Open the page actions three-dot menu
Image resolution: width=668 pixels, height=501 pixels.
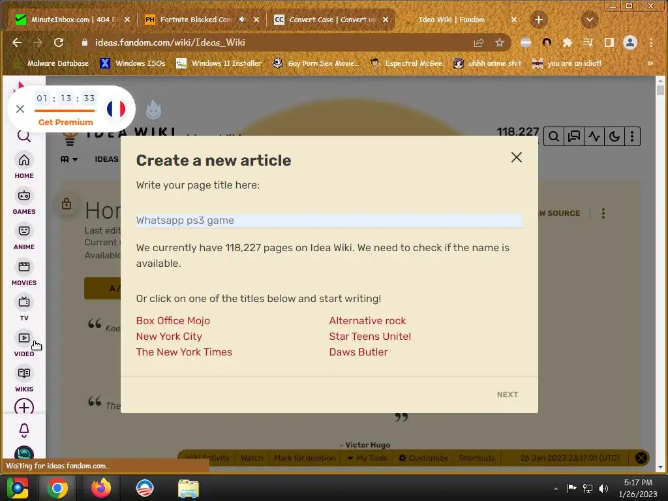point(603,213)
